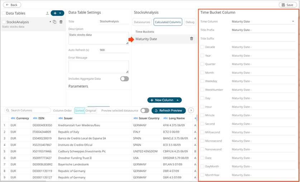Viewport: 300px width, 182px height.
Task: Check the Date time bucket
Action: coord(202,158)
